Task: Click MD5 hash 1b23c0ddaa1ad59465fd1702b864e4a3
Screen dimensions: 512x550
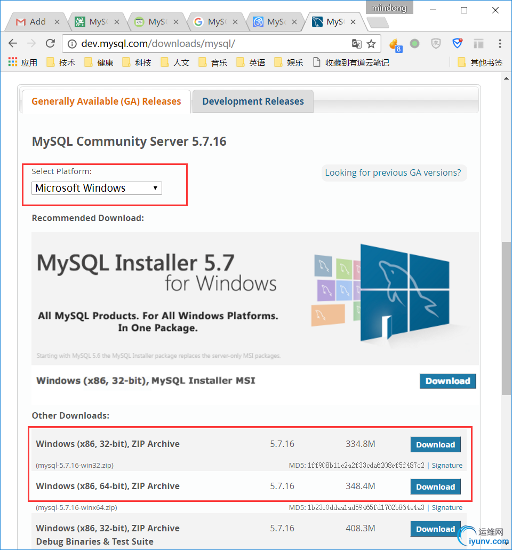Action: (366, 508)
